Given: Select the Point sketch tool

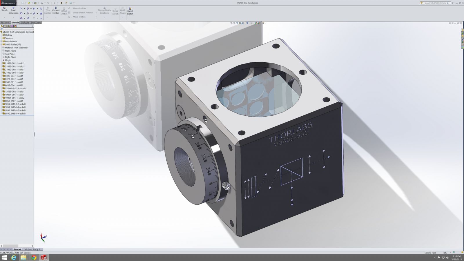Looking at the screenshot, I should (41, 18).
